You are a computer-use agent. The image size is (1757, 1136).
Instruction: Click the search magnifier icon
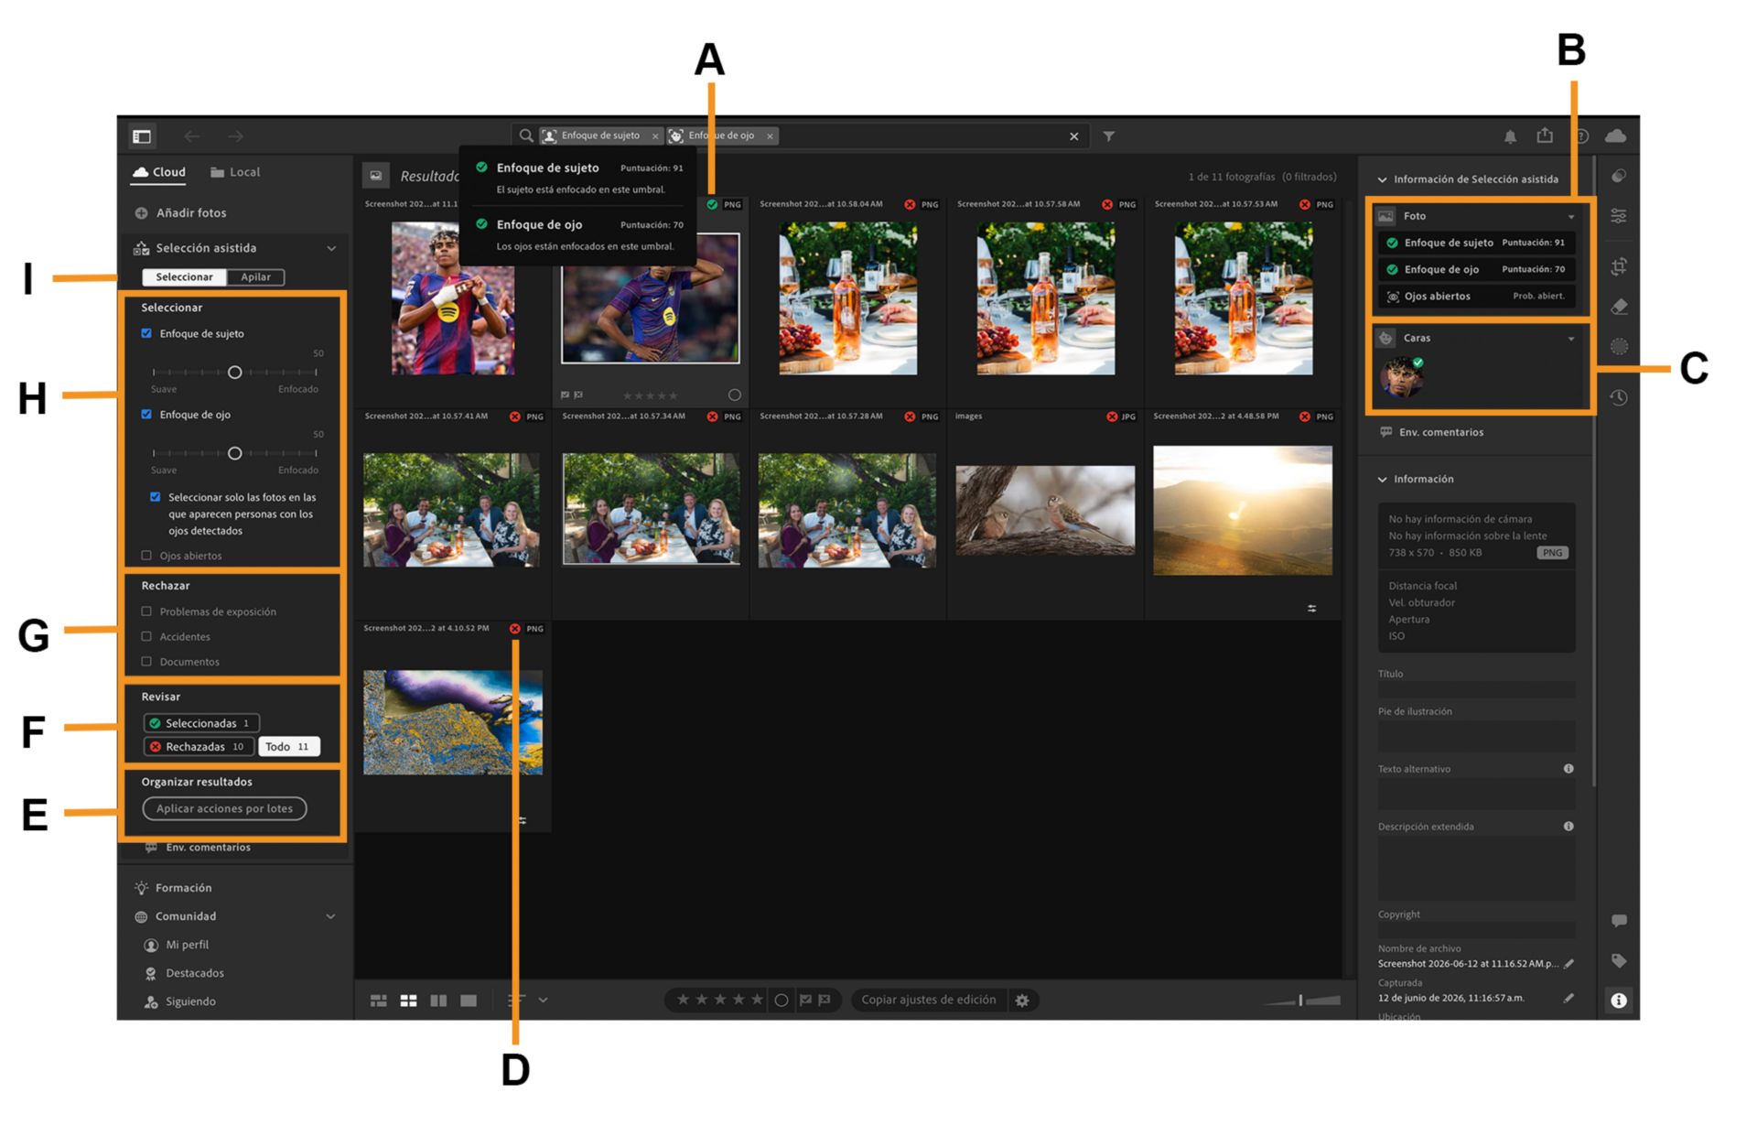pos(526,135)
